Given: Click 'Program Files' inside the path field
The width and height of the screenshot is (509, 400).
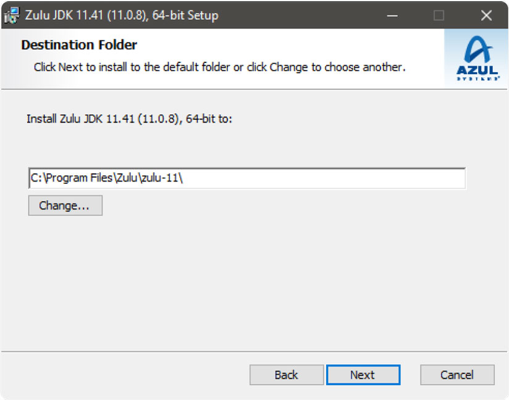Looking at the screenshot, I should point(79,178).
